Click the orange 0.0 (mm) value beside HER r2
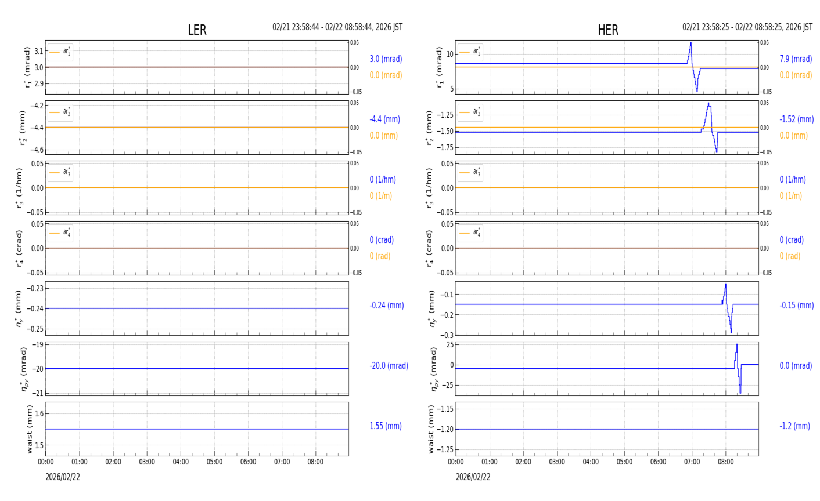Viewport: 820px width, 501px height. 793,136
